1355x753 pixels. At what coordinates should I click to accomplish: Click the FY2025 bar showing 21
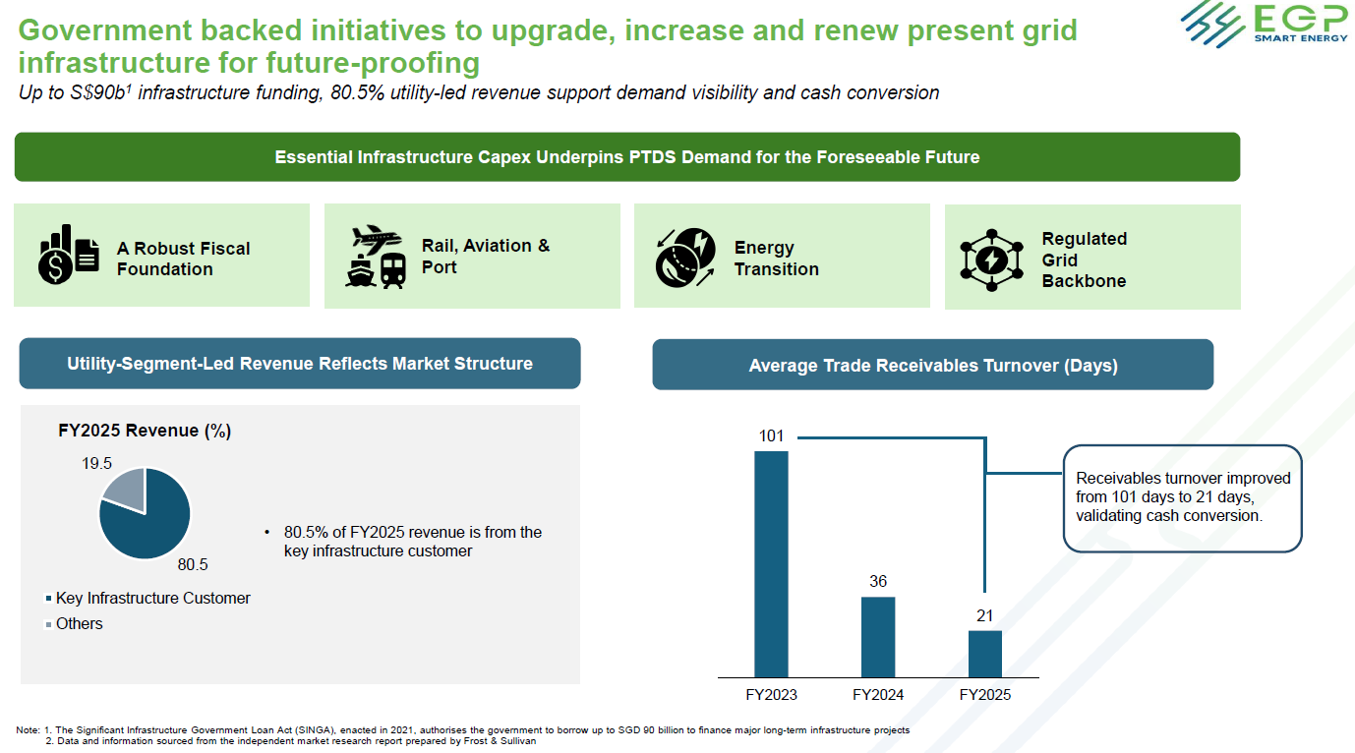(985, 654)
